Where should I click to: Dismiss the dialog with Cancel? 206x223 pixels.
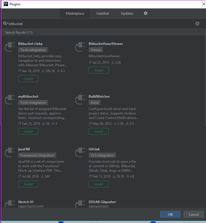193,214
